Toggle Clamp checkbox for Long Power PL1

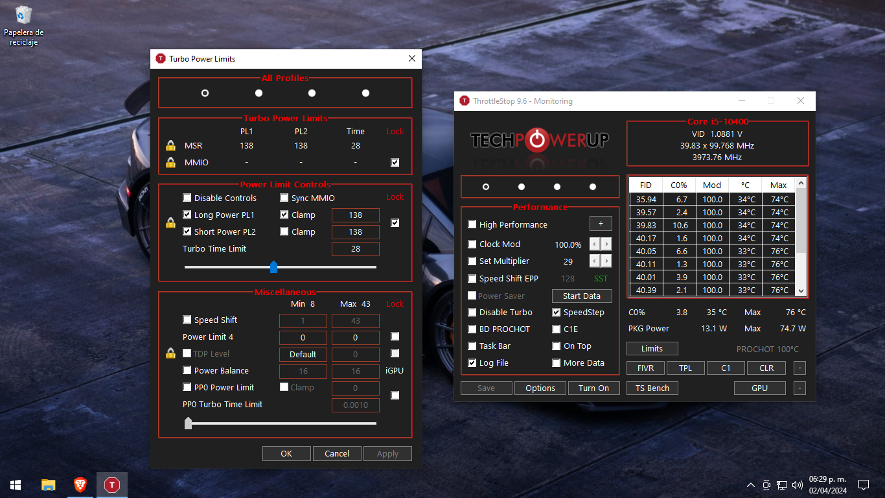tap(284, 215)
